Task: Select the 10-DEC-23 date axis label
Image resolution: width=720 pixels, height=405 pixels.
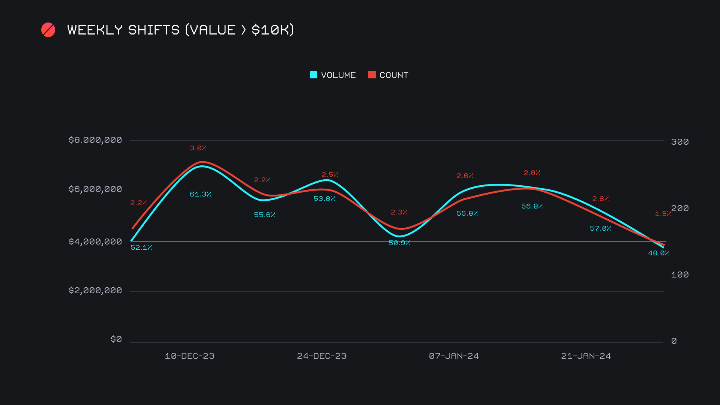Action: 190,356
